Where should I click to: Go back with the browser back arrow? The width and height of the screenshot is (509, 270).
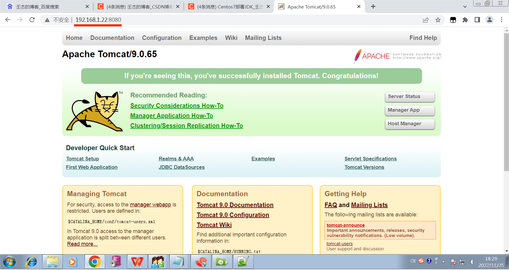(8, 20)
